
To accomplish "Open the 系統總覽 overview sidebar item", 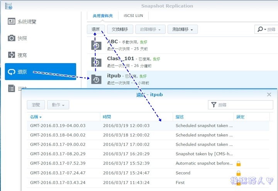I will pyautogui.click(x=41, y=22).
